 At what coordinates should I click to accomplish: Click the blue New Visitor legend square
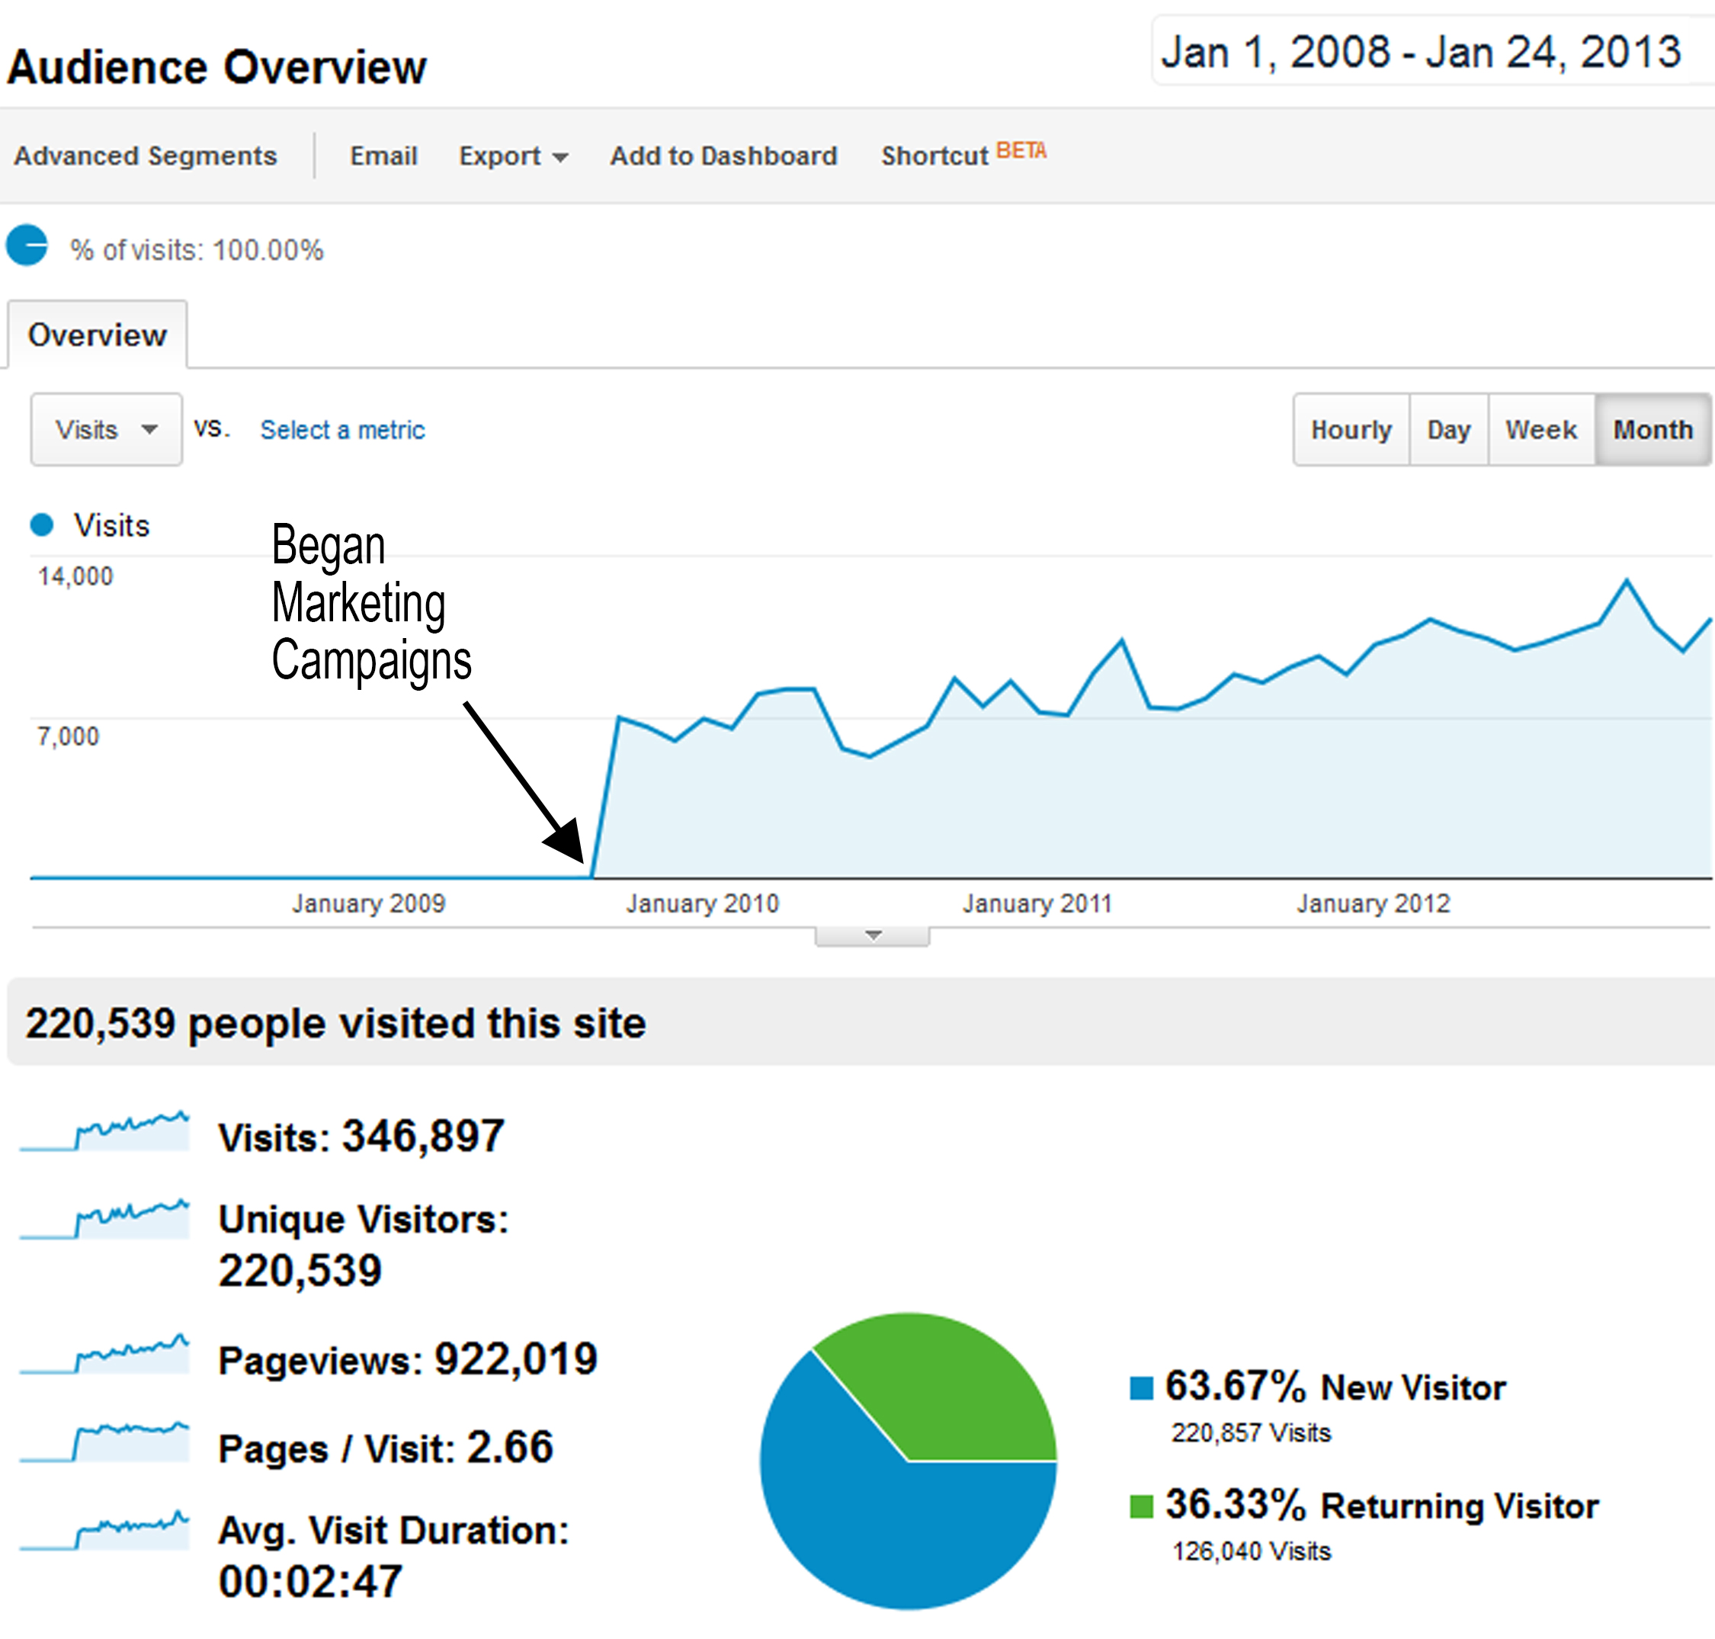coord(1141,1387)
